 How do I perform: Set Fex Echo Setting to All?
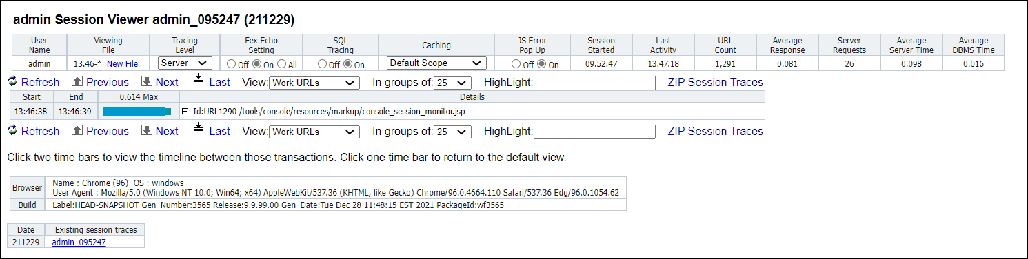[281, 64]
